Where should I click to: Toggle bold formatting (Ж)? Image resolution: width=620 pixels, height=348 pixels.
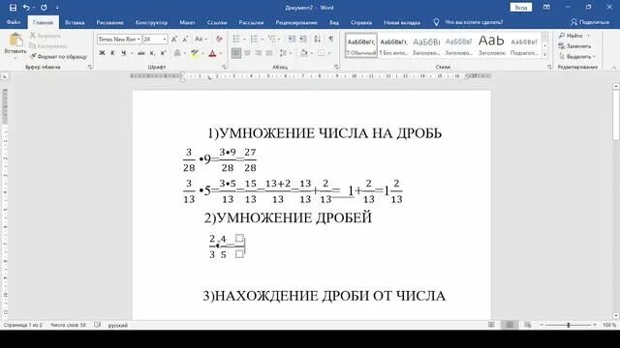click(x=102, y=53)
